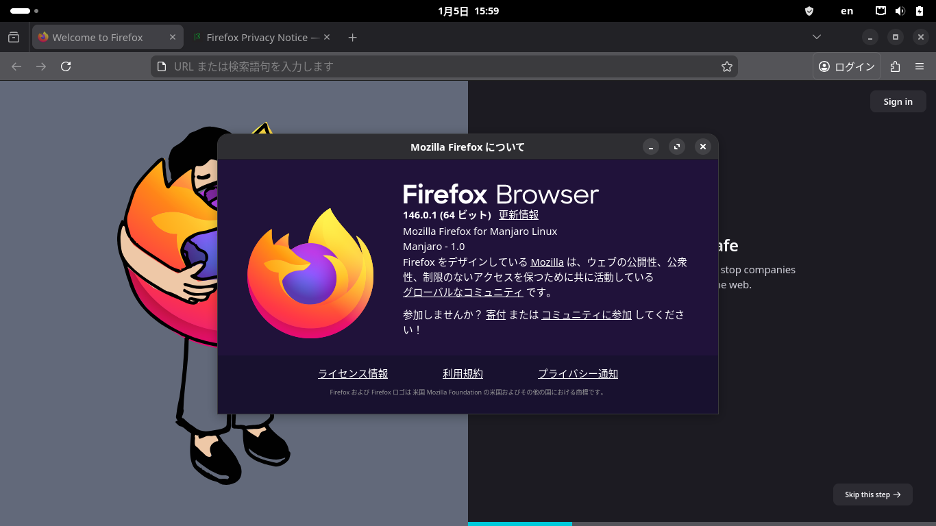
Task: Open the clock showing 1月5日 15:59
Action: click(x=468, y=11)
